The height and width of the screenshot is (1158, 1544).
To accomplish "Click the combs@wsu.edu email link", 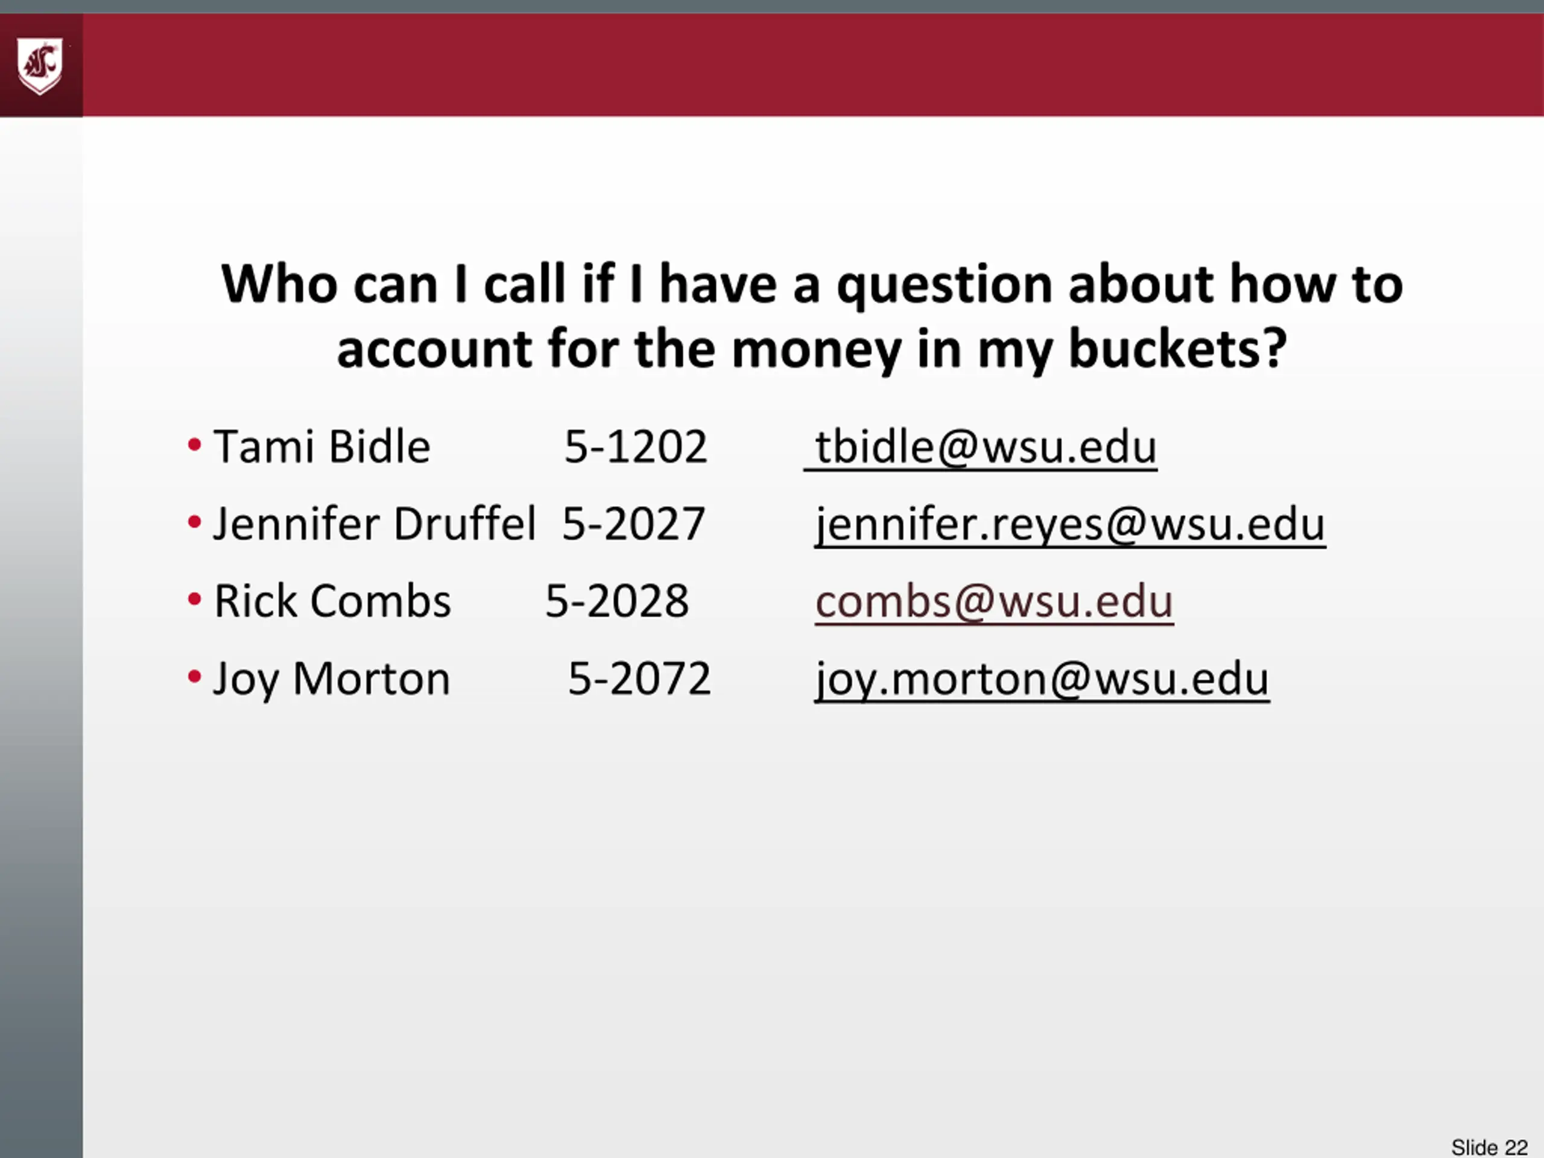I will [994, 602].
